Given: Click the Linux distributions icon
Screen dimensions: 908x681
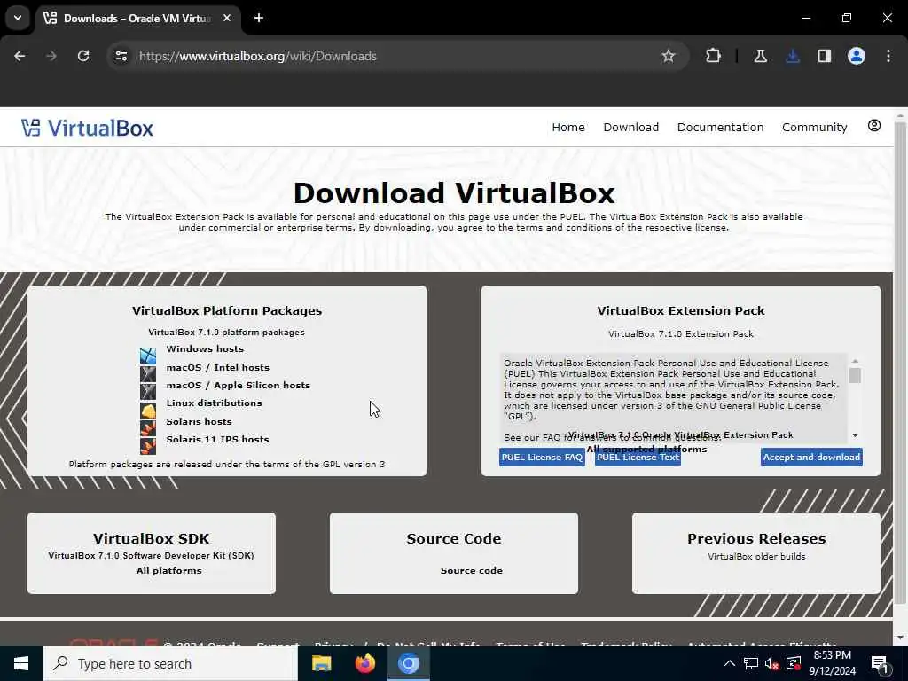Looking at the screenshot, I should point(148,410).
